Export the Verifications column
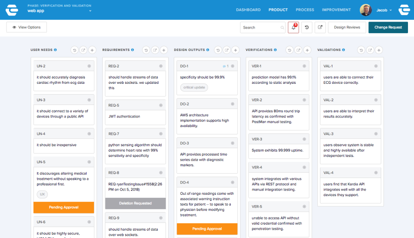Screen dimensions: 414x238 (298, 50)
